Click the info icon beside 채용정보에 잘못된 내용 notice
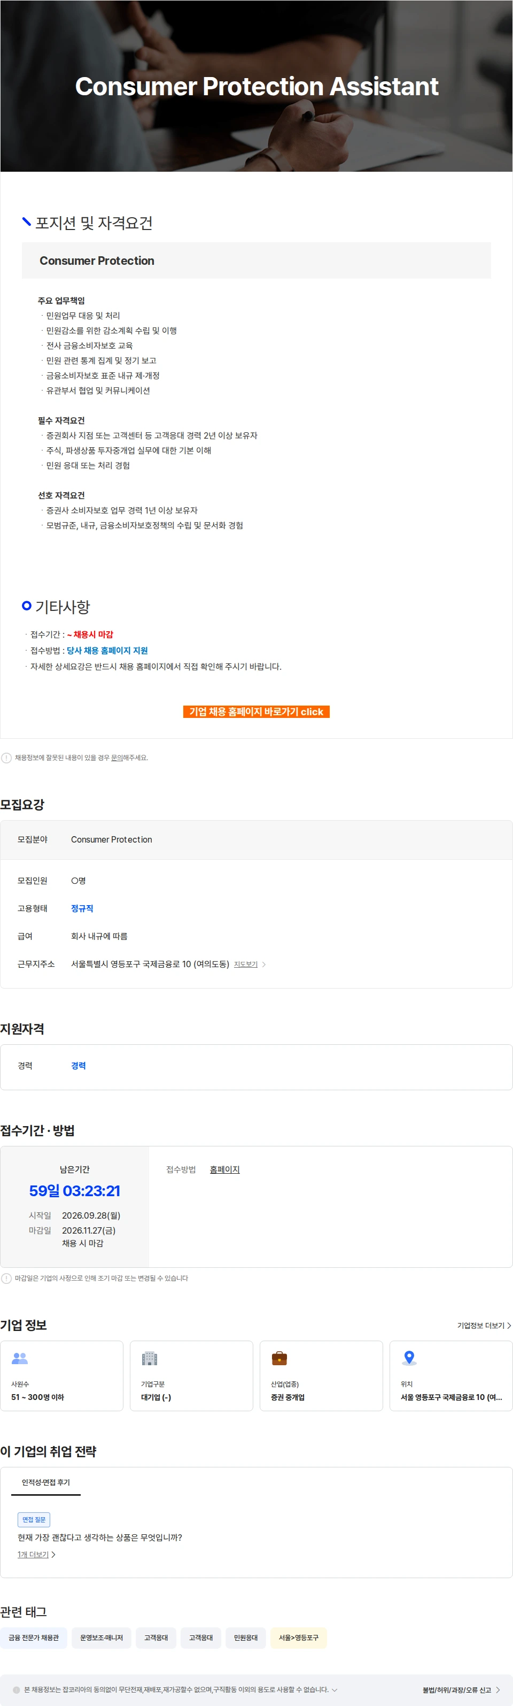This screenshot has width=513, height=1706. tap(6, 758)
